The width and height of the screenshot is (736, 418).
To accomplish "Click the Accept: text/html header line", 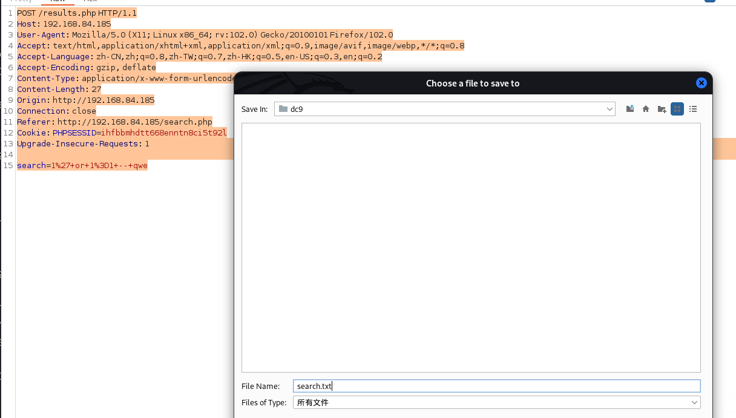I will click(x=241, y=45).
